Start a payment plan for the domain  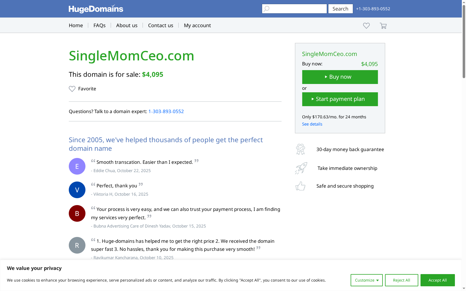click(340, 99)
